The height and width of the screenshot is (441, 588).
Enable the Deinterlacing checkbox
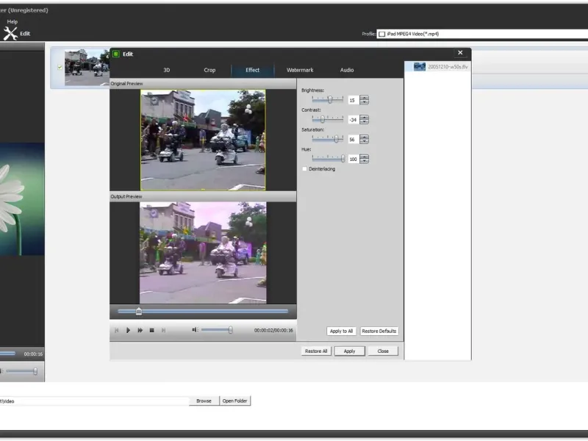point(304,169)
